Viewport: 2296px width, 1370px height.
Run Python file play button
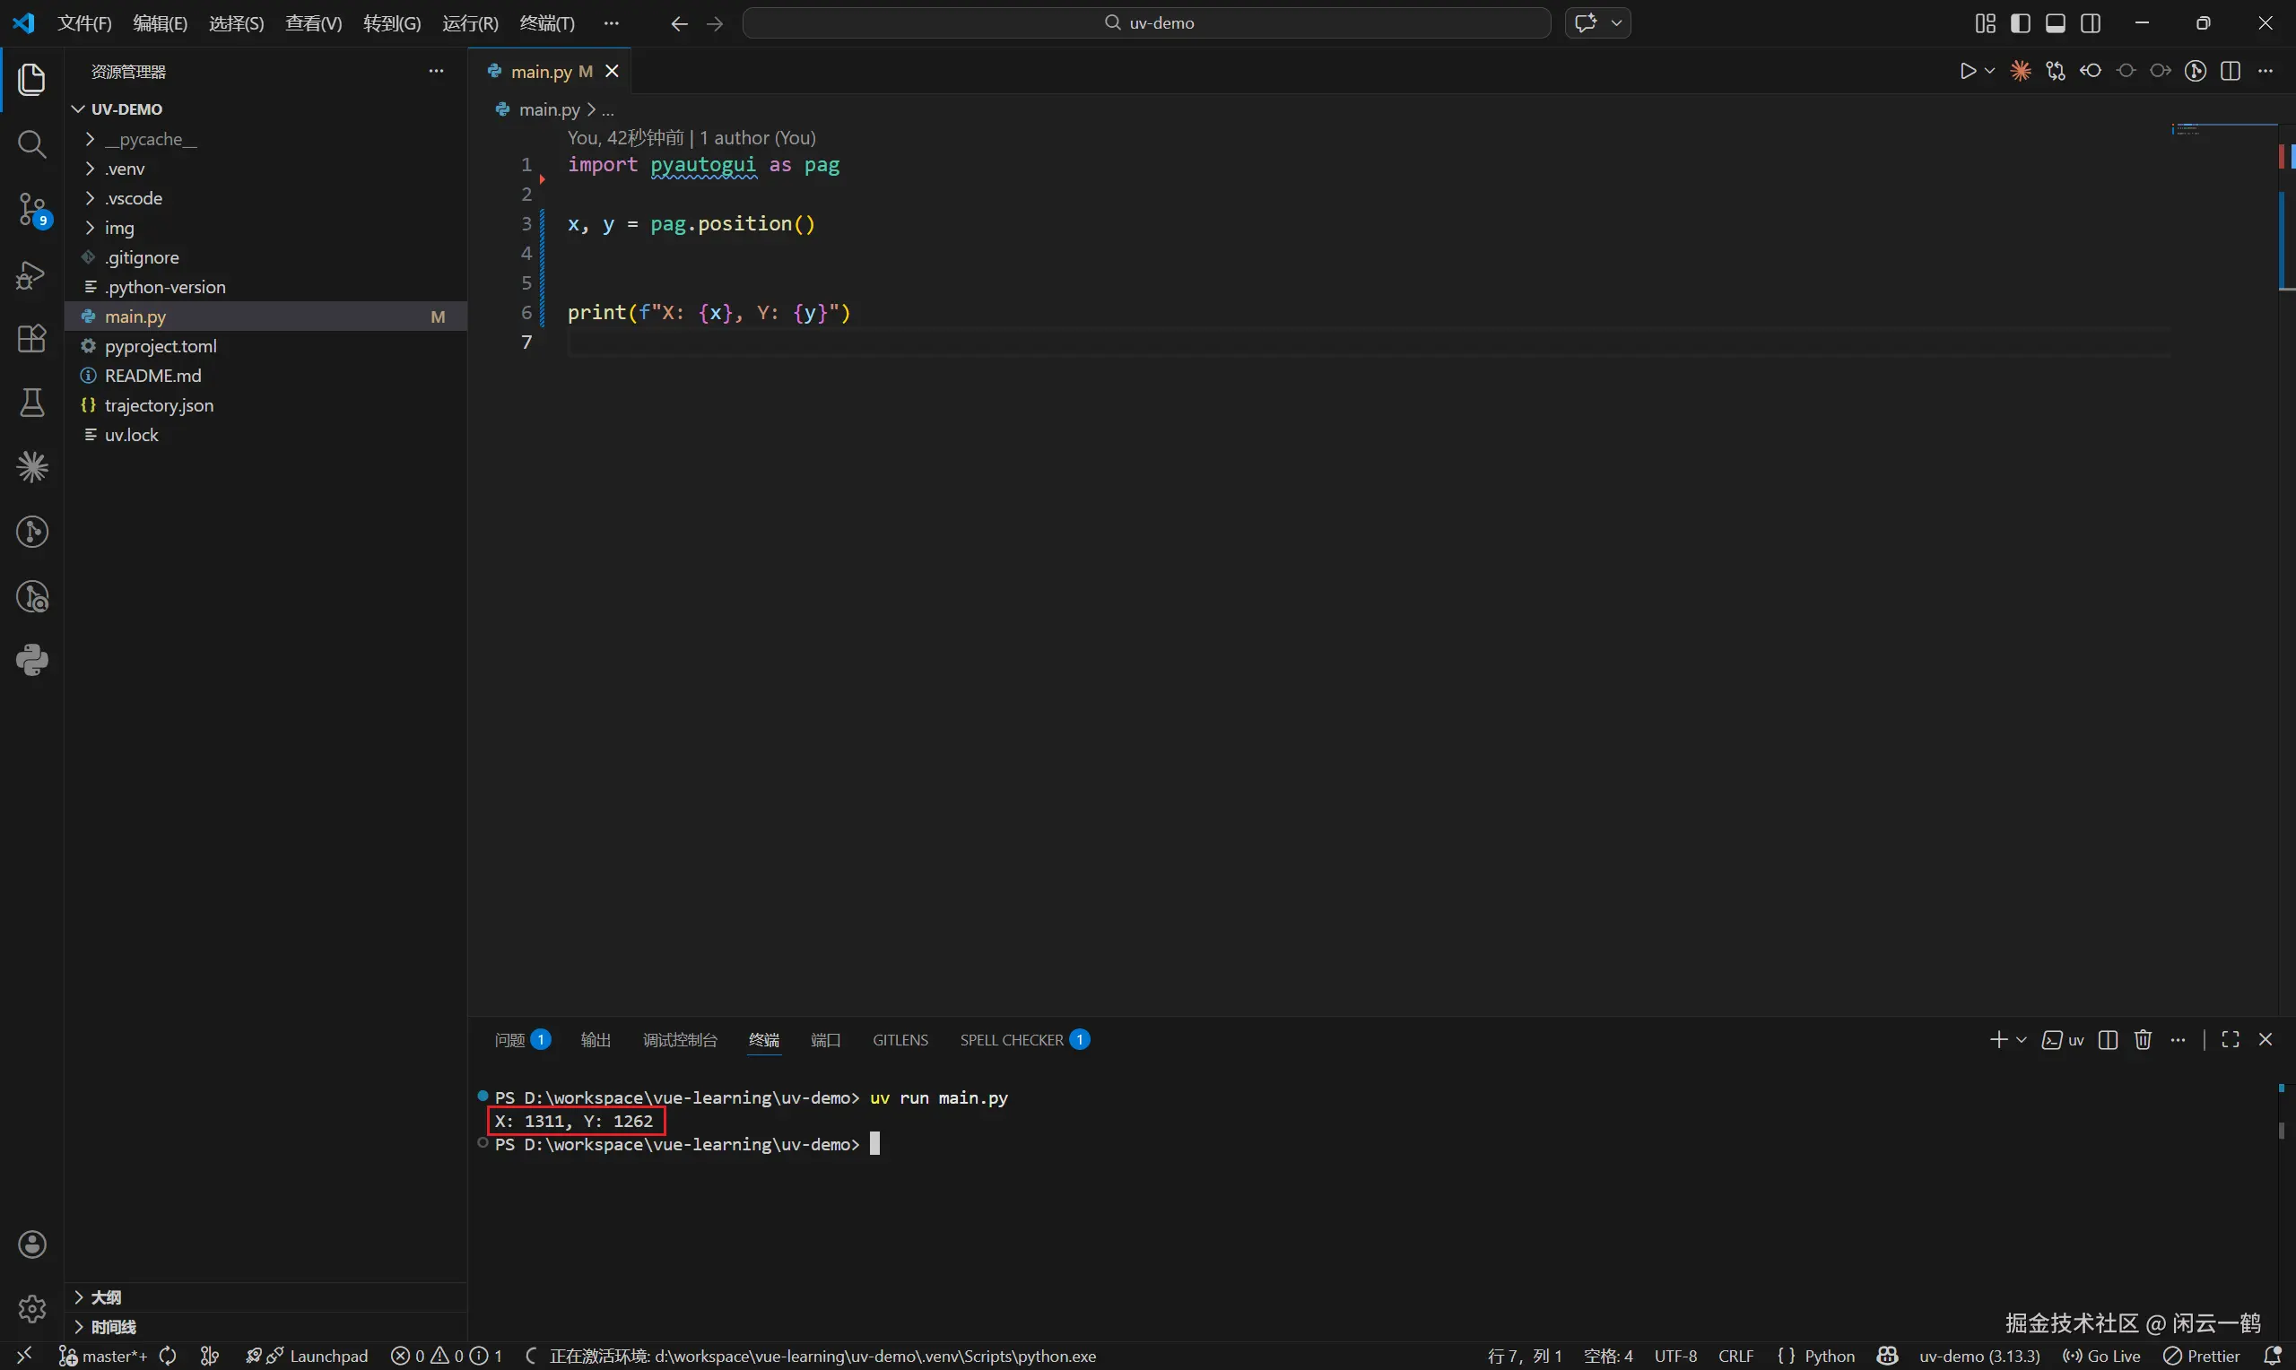1968,71
